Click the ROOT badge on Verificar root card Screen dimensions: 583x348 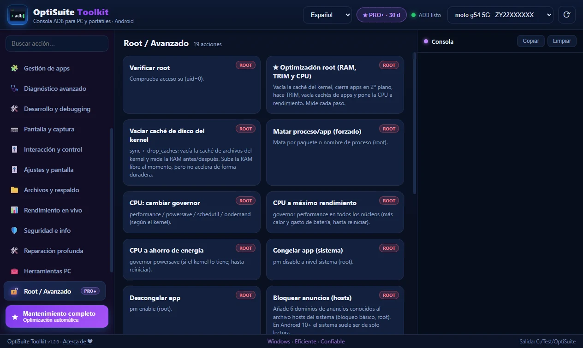[x=245, y=65]
